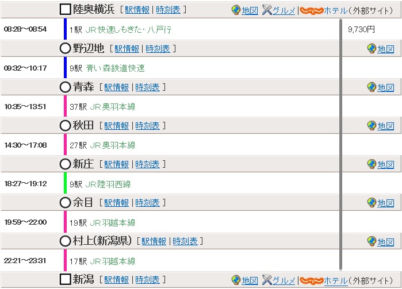Click gourmet fork-knife icon in 新潟 row
Screen dimensions: 402x289
(267, 280)
